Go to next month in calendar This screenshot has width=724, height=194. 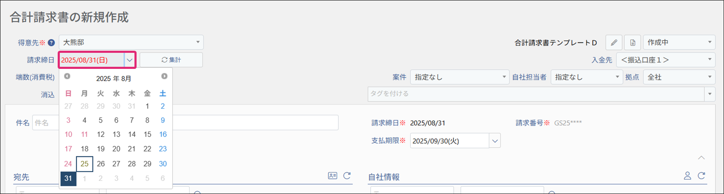point(164,77)
